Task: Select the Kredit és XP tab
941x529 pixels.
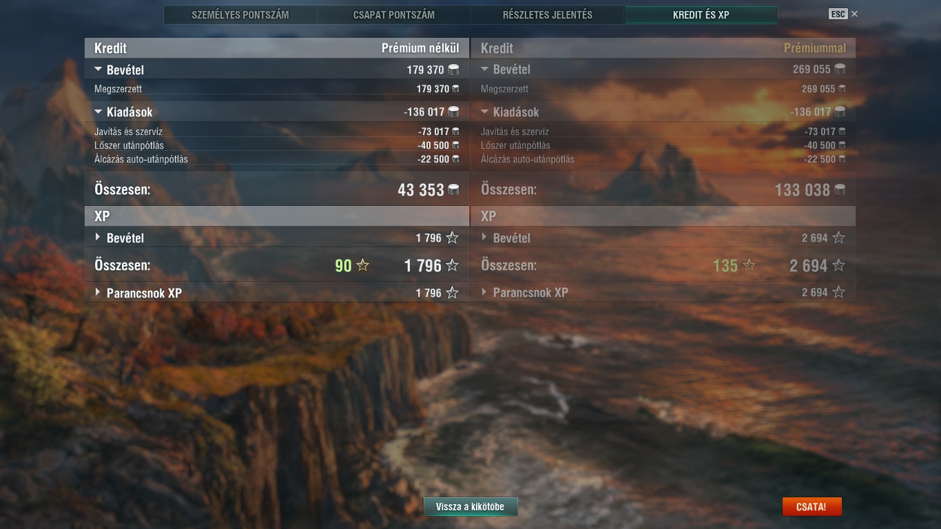Action: pyautogui.click(x=701, y=14)
